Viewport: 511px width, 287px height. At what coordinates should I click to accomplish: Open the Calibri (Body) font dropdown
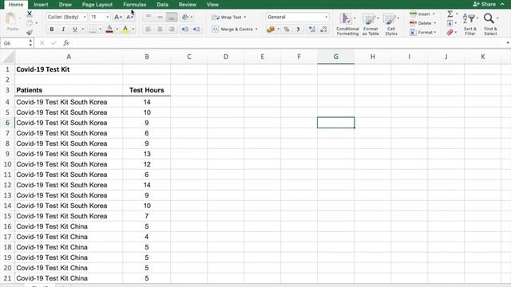(85, 17)
